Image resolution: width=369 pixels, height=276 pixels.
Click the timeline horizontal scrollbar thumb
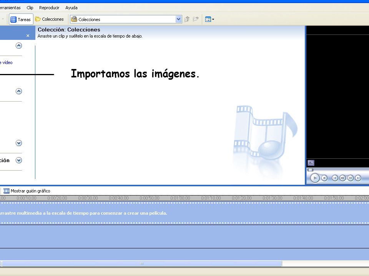click(142, 264)
